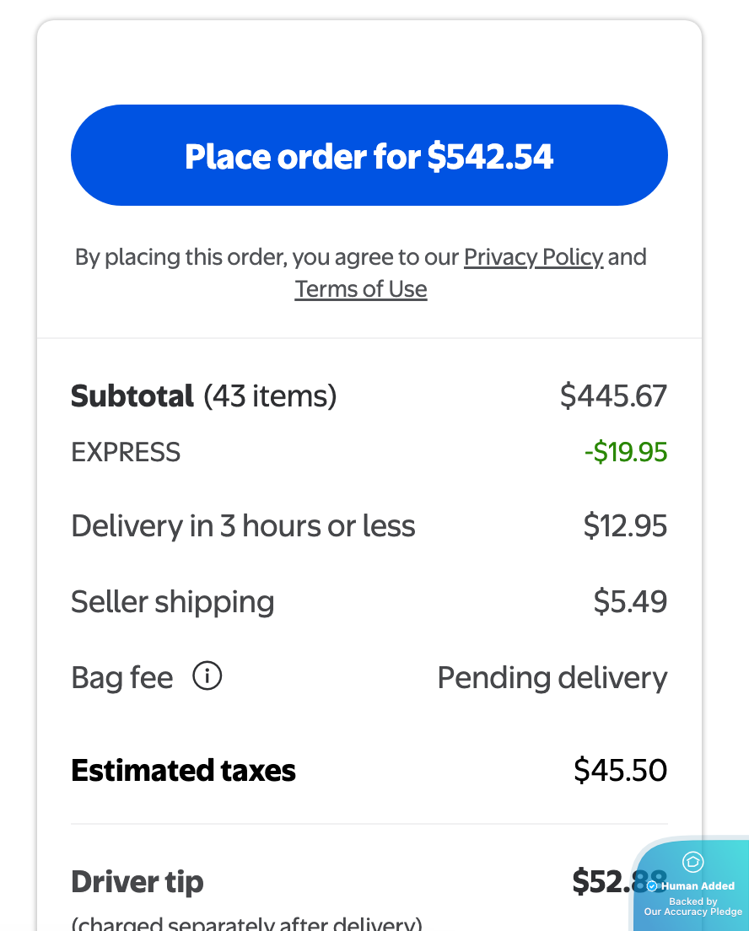Place the order for $542.54
The image size is (749, 931).
[369, 155]
